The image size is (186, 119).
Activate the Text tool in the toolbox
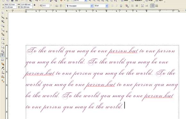pos(3,55)
